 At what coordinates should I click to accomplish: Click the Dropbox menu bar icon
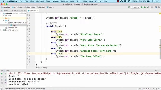click(125, 1)
